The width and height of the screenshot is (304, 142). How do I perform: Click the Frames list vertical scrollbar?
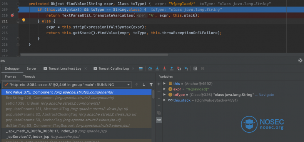(x=154, y=94)
